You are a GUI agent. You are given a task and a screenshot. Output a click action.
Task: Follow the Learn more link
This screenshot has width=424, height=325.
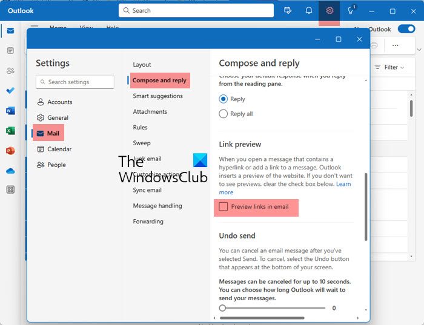[x=343, y=184]
